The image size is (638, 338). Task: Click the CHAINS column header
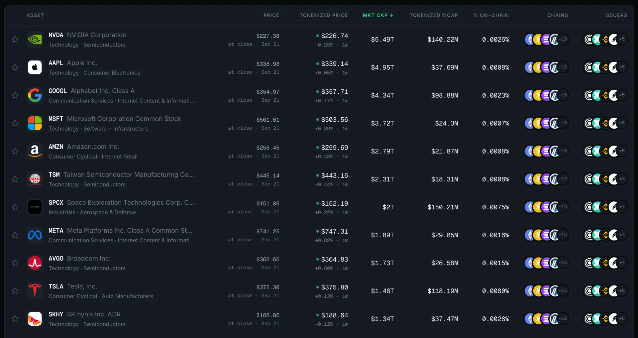point(558,15)
